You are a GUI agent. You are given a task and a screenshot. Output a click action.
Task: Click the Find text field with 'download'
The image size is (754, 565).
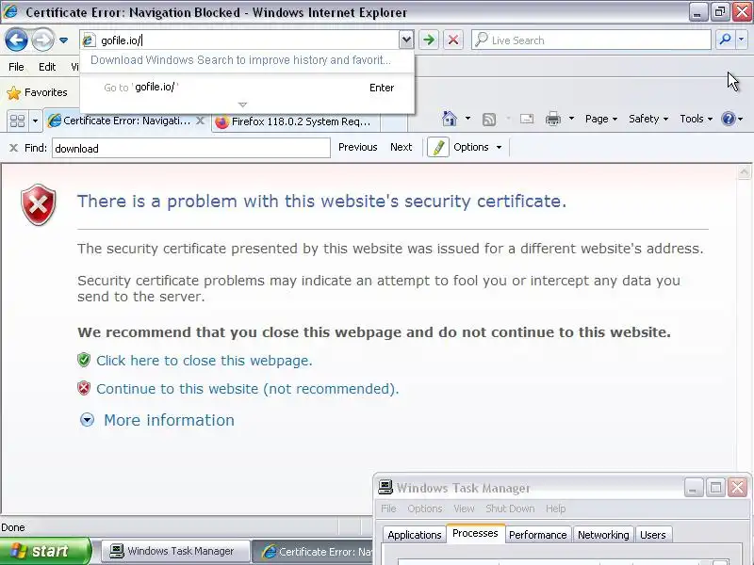191,148
